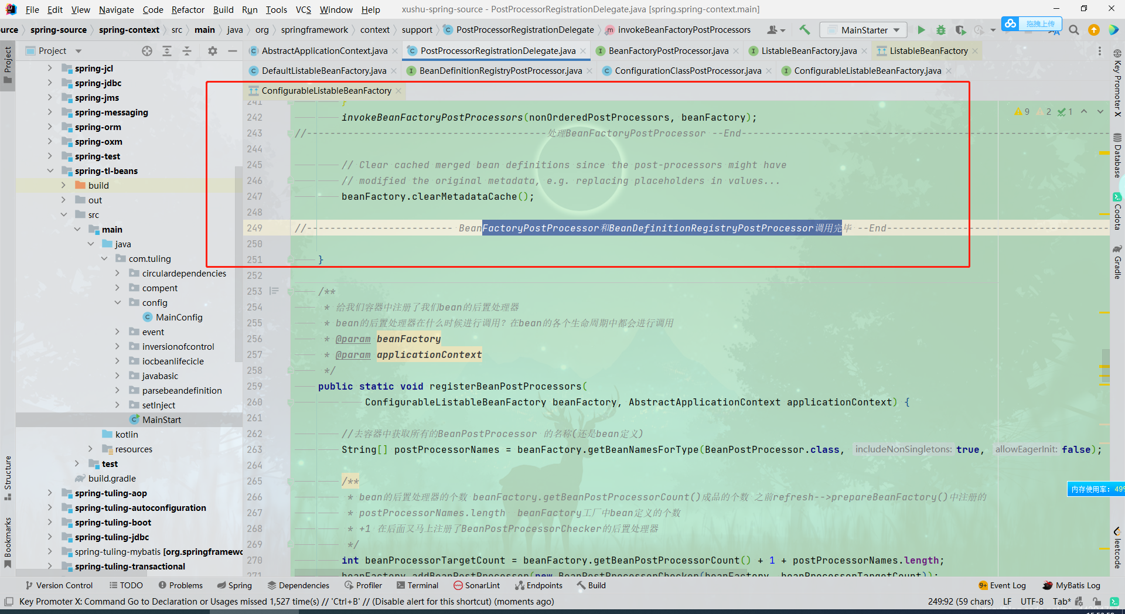
Task: Open the Gradle tool window
Action: pyautogui.click(x=1117, y=262)
